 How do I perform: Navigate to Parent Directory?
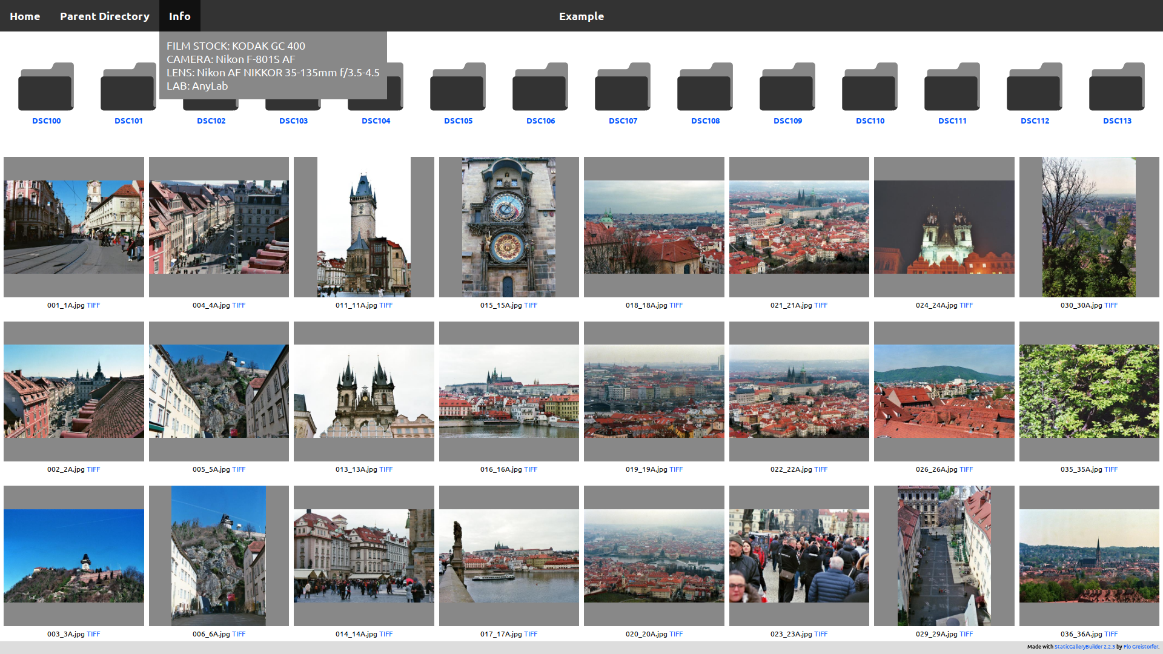(104, 16)
